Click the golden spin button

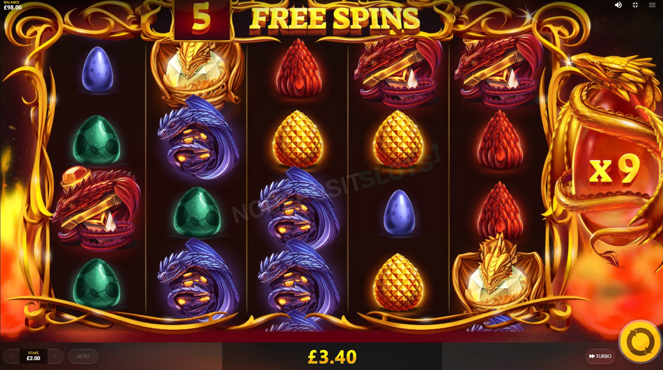coord(640,341)
